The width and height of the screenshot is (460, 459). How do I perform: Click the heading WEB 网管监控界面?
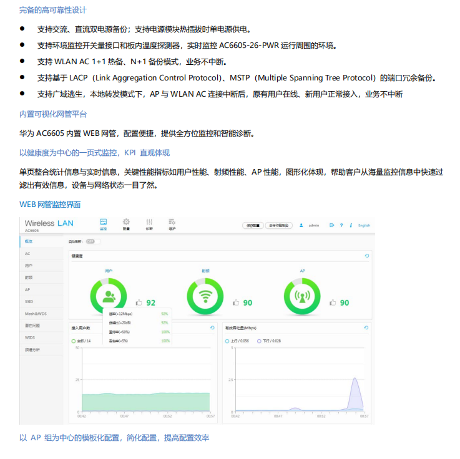tap(50, 205)
